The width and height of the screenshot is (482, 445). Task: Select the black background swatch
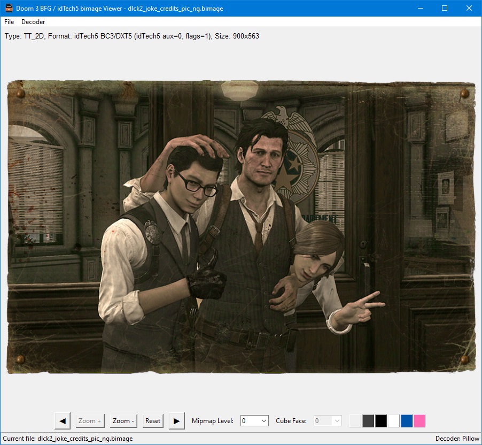tap(381, 421)
